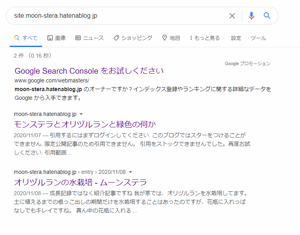Click the moon-stera.hatenablog.jp › entry › 2020/11/08 breadcrumb

(x=70, y=172)
